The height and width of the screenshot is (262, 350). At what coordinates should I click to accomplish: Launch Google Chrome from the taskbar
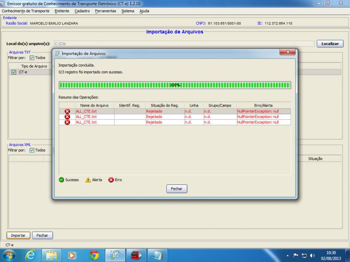[94, 255]
